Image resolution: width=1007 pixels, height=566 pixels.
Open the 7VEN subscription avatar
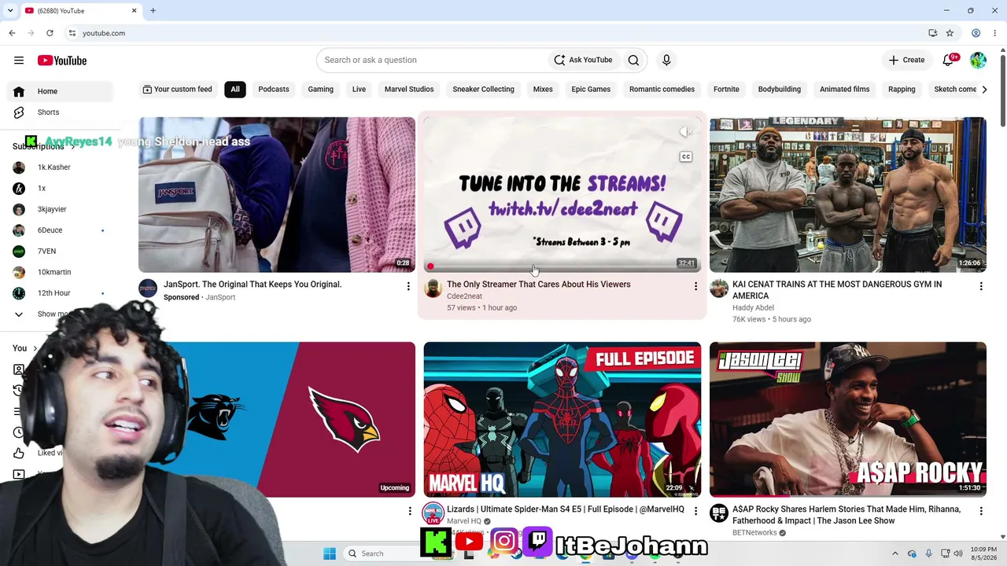pos(19,251)
